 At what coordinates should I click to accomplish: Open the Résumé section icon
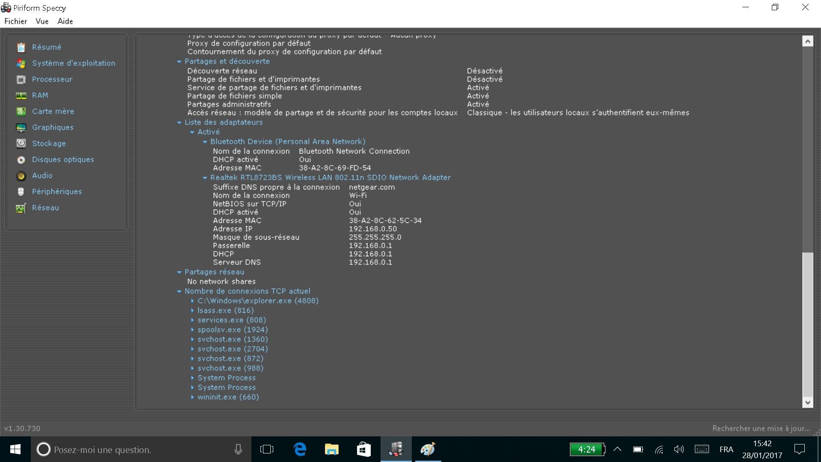click(21, 47)
